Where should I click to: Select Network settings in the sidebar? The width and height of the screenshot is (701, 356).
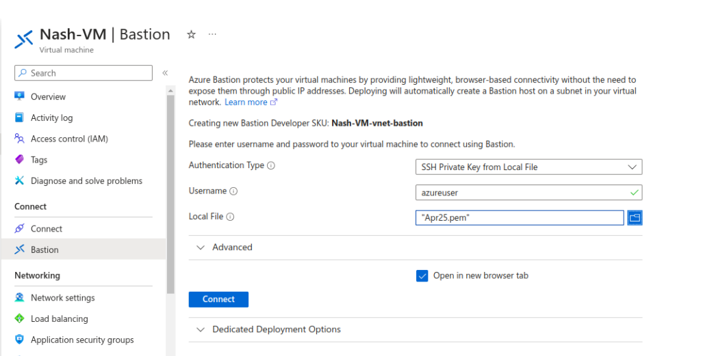pos(62,298)
